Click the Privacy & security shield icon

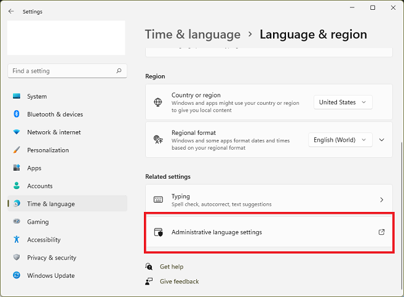click(17, 257)
